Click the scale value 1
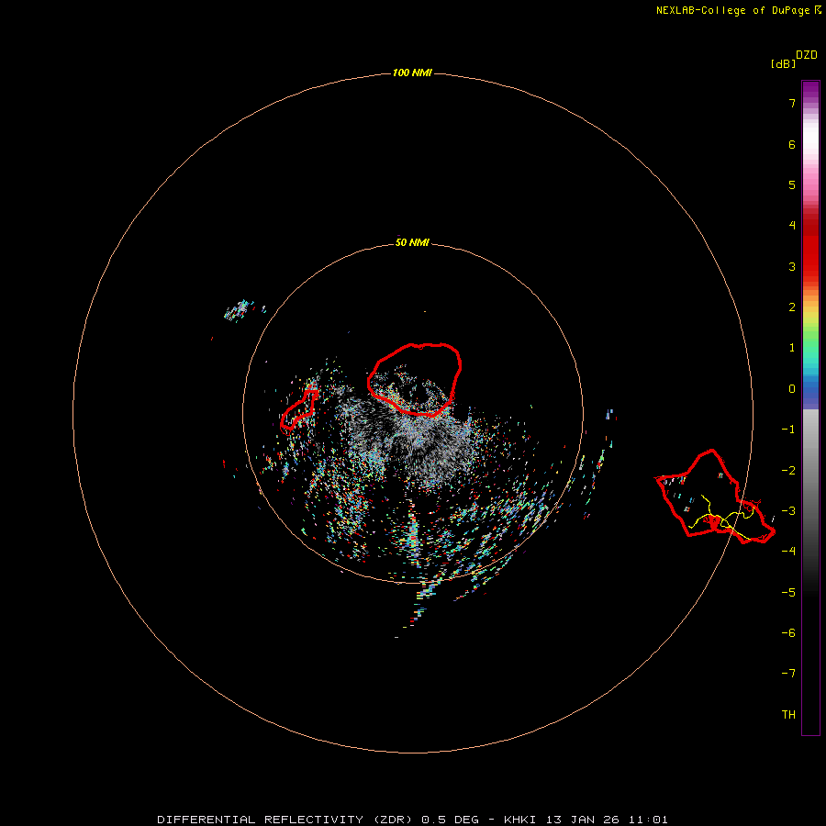826x826 pixels. pos(792,348)
